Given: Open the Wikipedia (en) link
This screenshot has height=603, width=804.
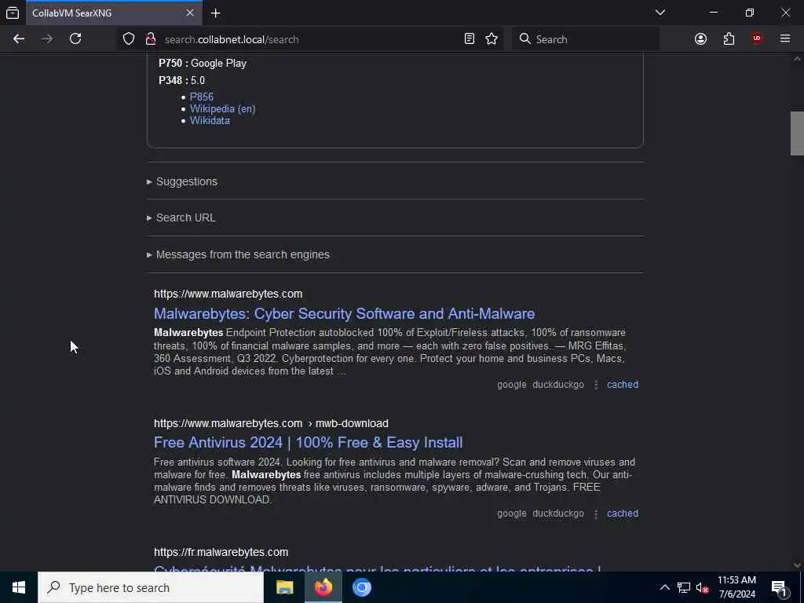Looking at the screenshot, I should pos(222,108).
